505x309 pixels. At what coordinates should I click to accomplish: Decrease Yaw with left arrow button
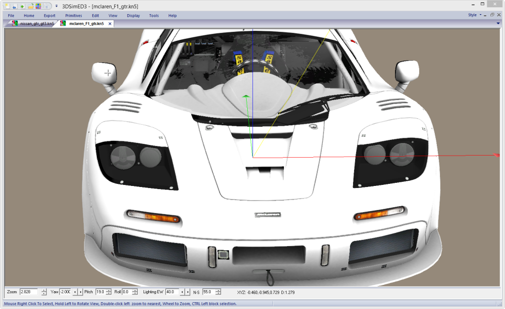(x=75, y=292)
